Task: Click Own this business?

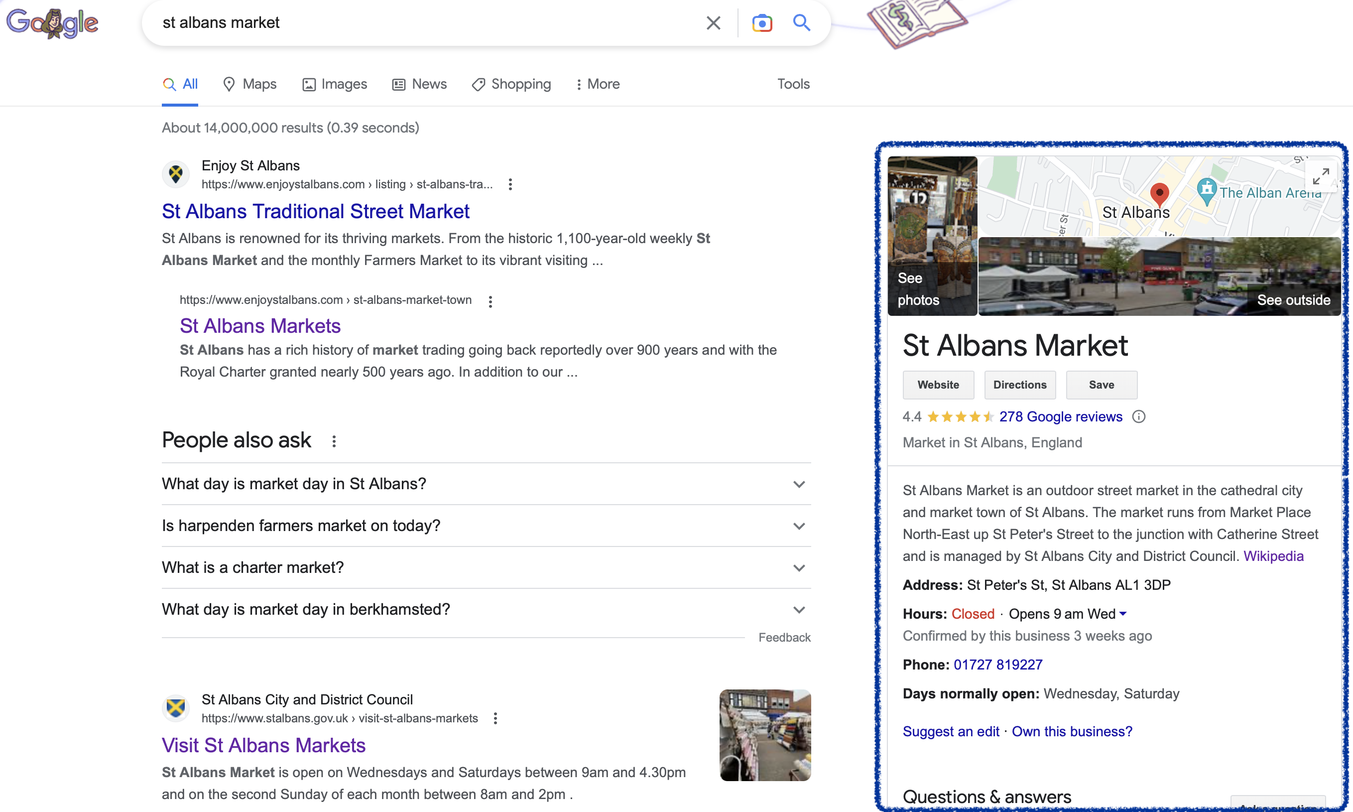Action: click(1072, 732)
